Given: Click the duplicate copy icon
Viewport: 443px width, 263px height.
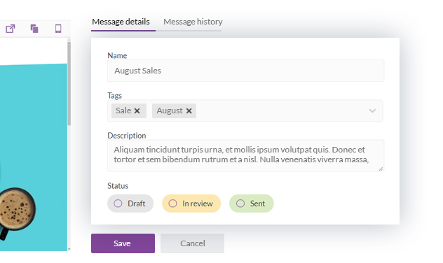Looking at the screenshot, I should 34,29.
